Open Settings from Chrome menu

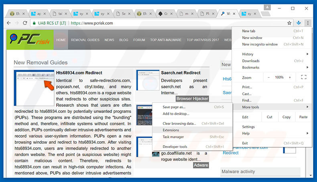(248, 127)
